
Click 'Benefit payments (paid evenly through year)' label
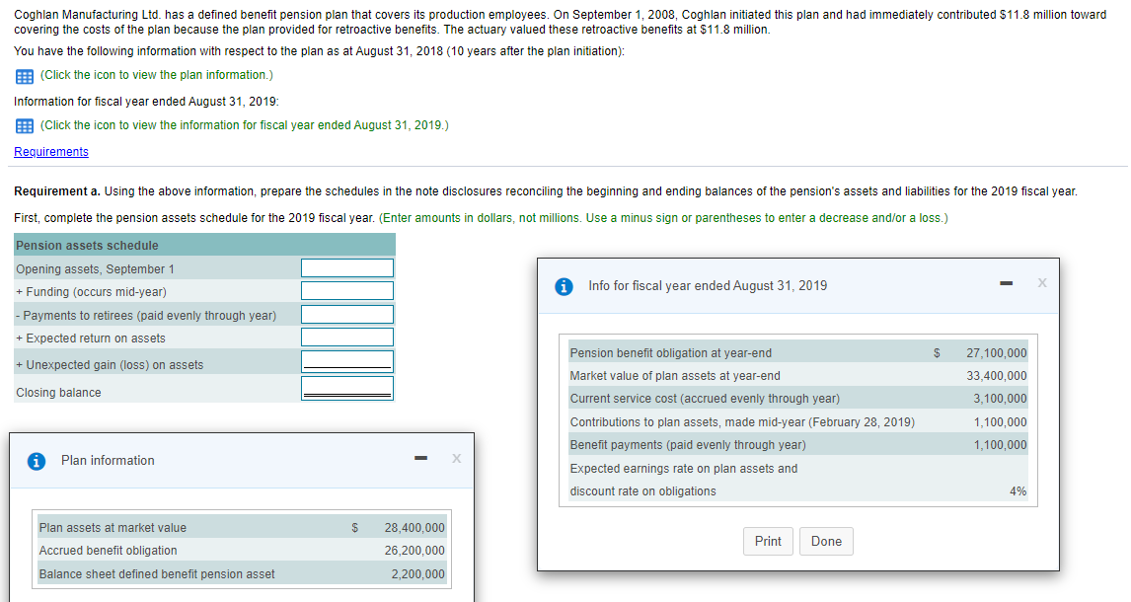tap(688, 445)
